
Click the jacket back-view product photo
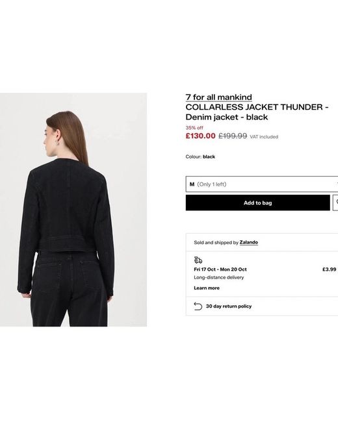73,210
